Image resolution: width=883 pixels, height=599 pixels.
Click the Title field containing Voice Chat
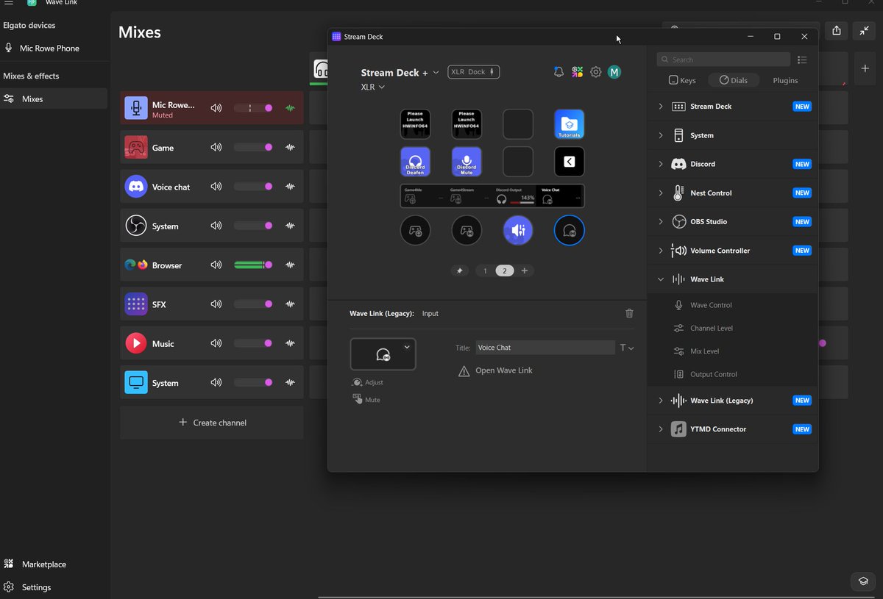(x=545, y=348)
